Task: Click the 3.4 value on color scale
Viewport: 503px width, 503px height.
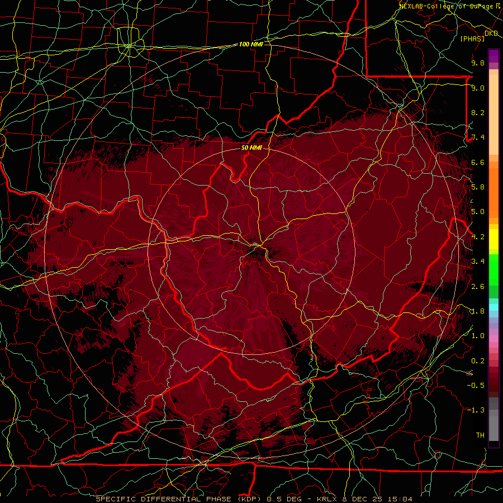Action: click(478, 262)
